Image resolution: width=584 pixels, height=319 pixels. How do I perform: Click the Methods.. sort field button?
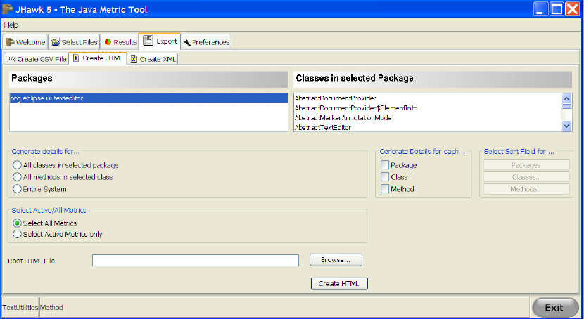coord(526,189)
